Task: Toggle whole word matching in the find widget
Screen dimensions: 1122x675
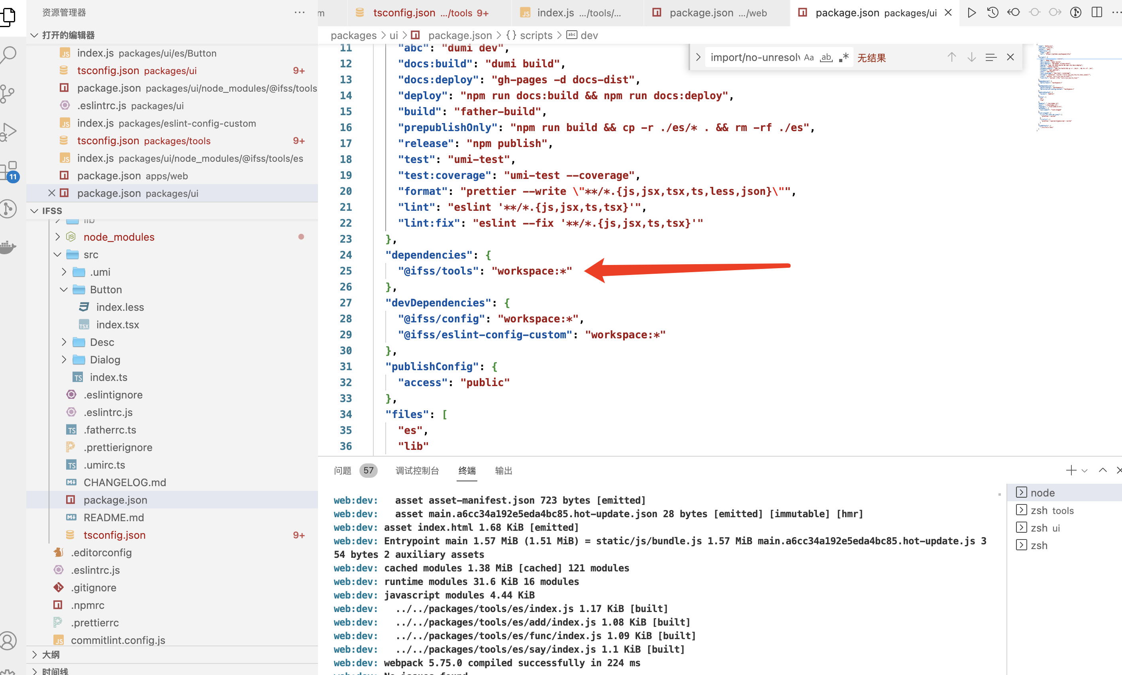Action: click(x=826, y=57)
